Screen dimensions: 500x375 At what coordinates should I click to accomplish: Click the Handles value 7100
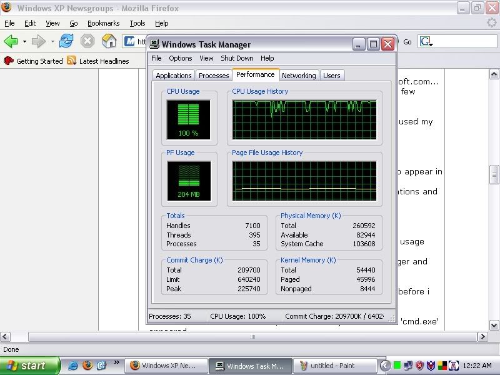coord(252,226)
